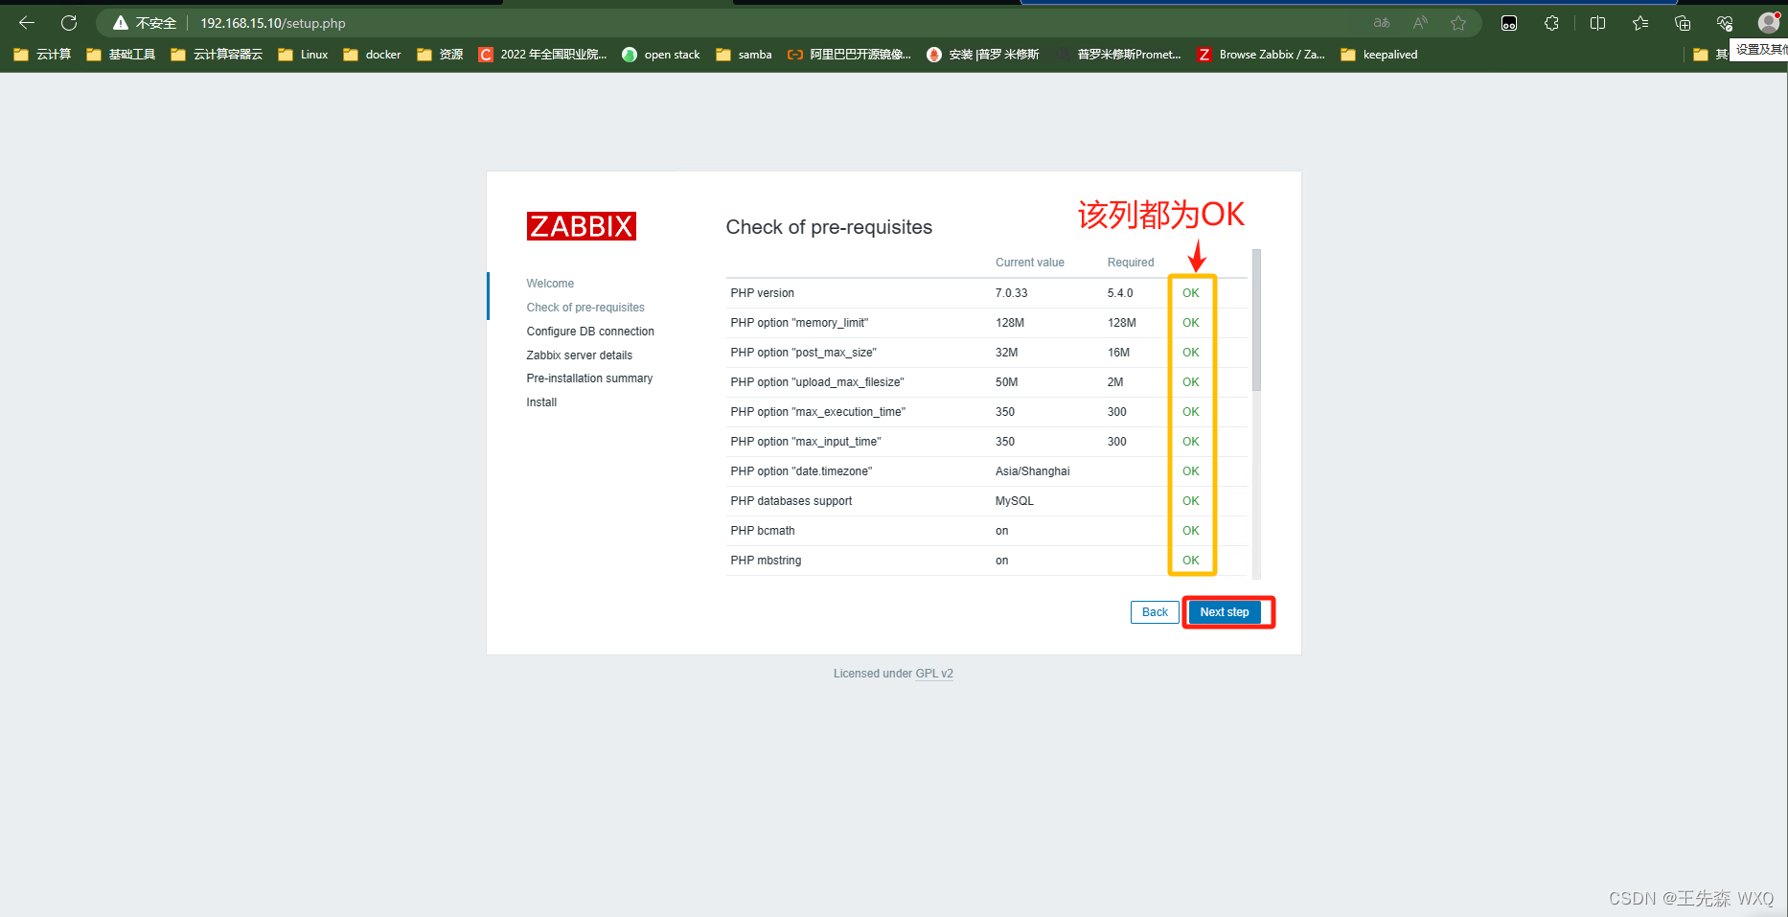This screenshot has width=1788, height=917.
Task: Click PHP option "max_execution_time" text
Action: click(818, 412)
